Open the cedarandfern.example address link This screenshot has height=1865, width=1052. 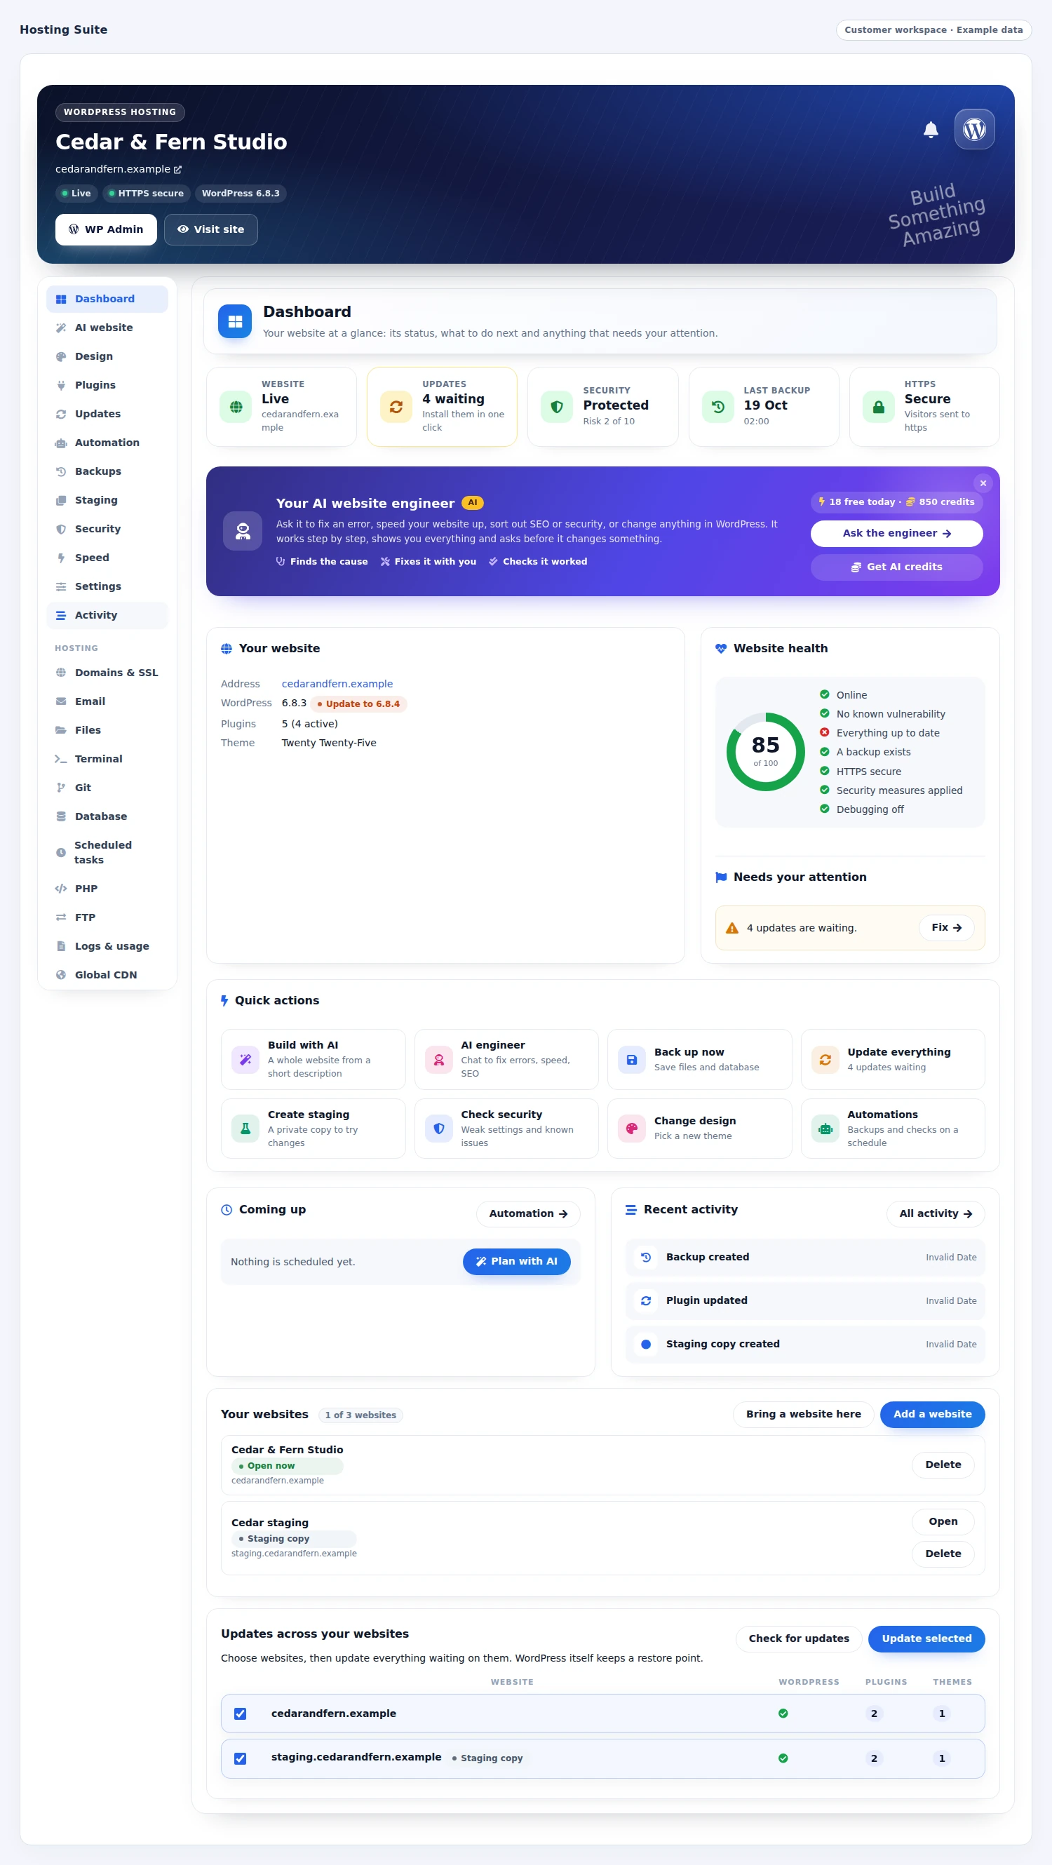click(337, 683)
